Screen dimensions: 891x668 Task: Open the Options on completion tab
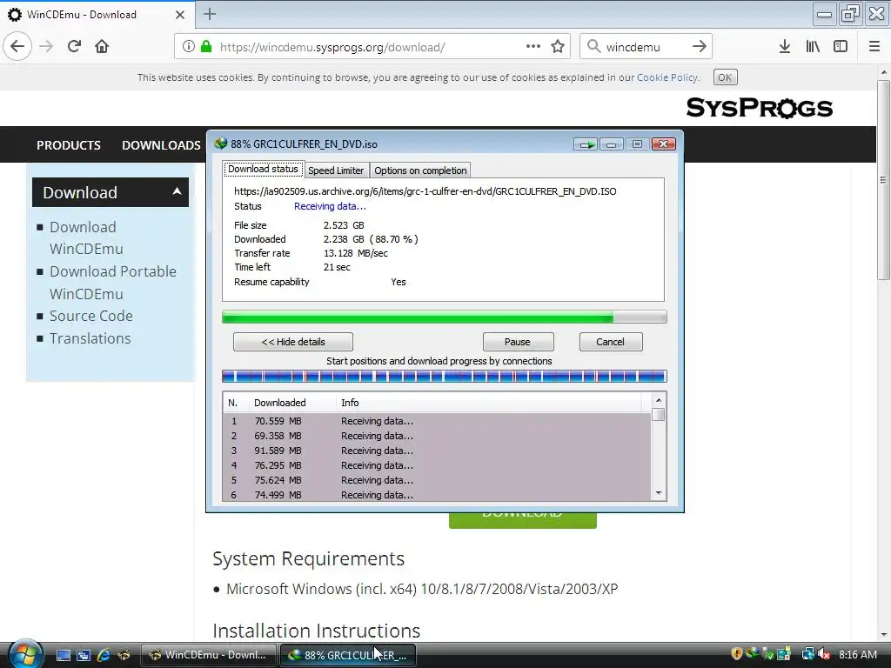(x=420, y=170)
